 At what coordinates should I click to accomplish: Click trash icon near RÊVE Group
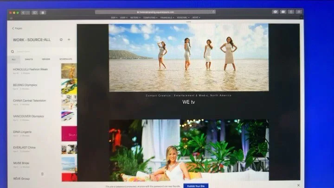tap(42, 174)
